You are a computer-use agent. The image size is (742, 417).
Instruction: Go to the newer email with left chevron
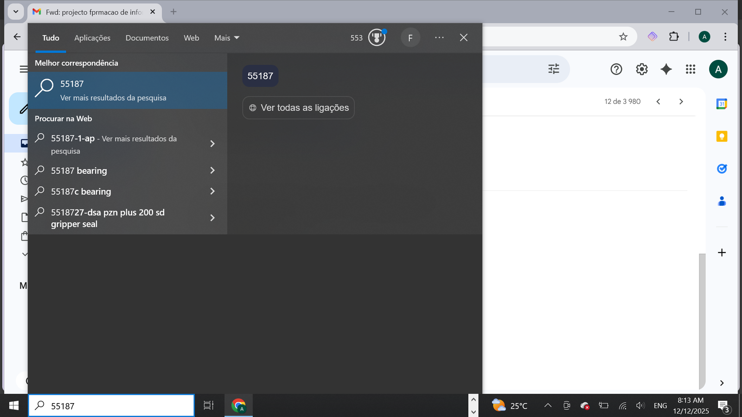coord(658,101)
